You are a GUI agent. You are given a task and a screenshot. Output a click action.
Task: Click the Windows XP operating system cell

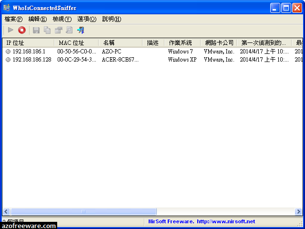[x=182, y=60]
